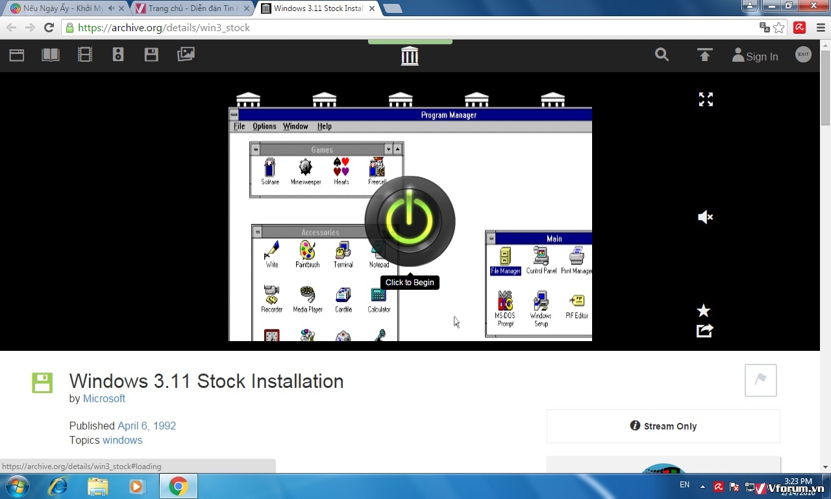Open the File menu in Program Manager
This screenshot has width=831, height=499.
pyautogui.click(x=240, y=126)
